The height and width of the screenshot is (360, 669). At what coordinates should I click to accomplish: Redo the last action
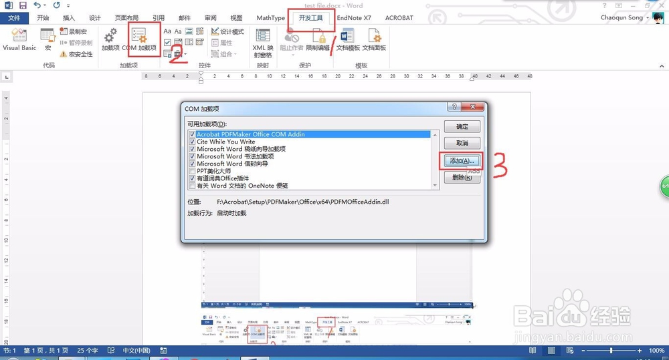[x=57, y=5]
